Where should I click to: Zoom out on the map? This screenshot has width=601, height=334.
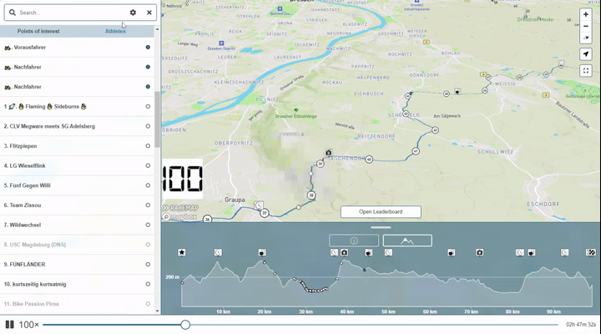click(x=586, y=26)
